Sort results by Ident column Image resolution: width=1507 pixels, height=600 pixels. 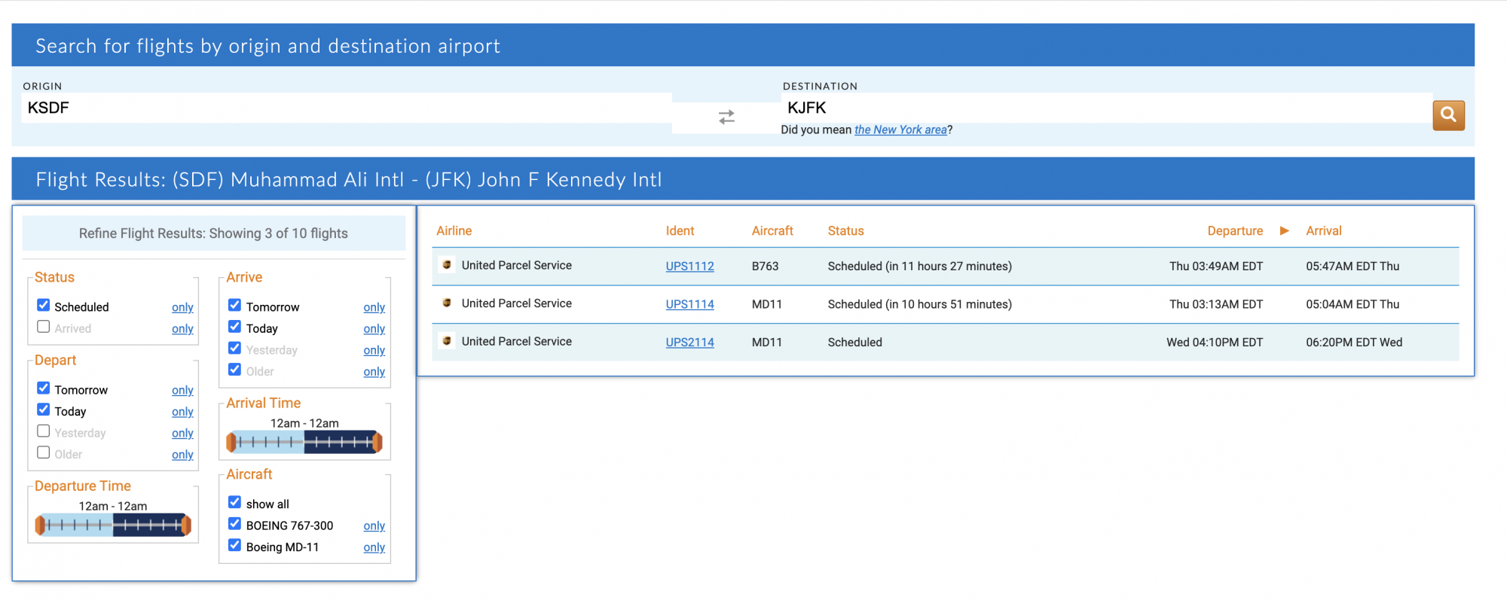pyautogui.click(x=680, y=231)
